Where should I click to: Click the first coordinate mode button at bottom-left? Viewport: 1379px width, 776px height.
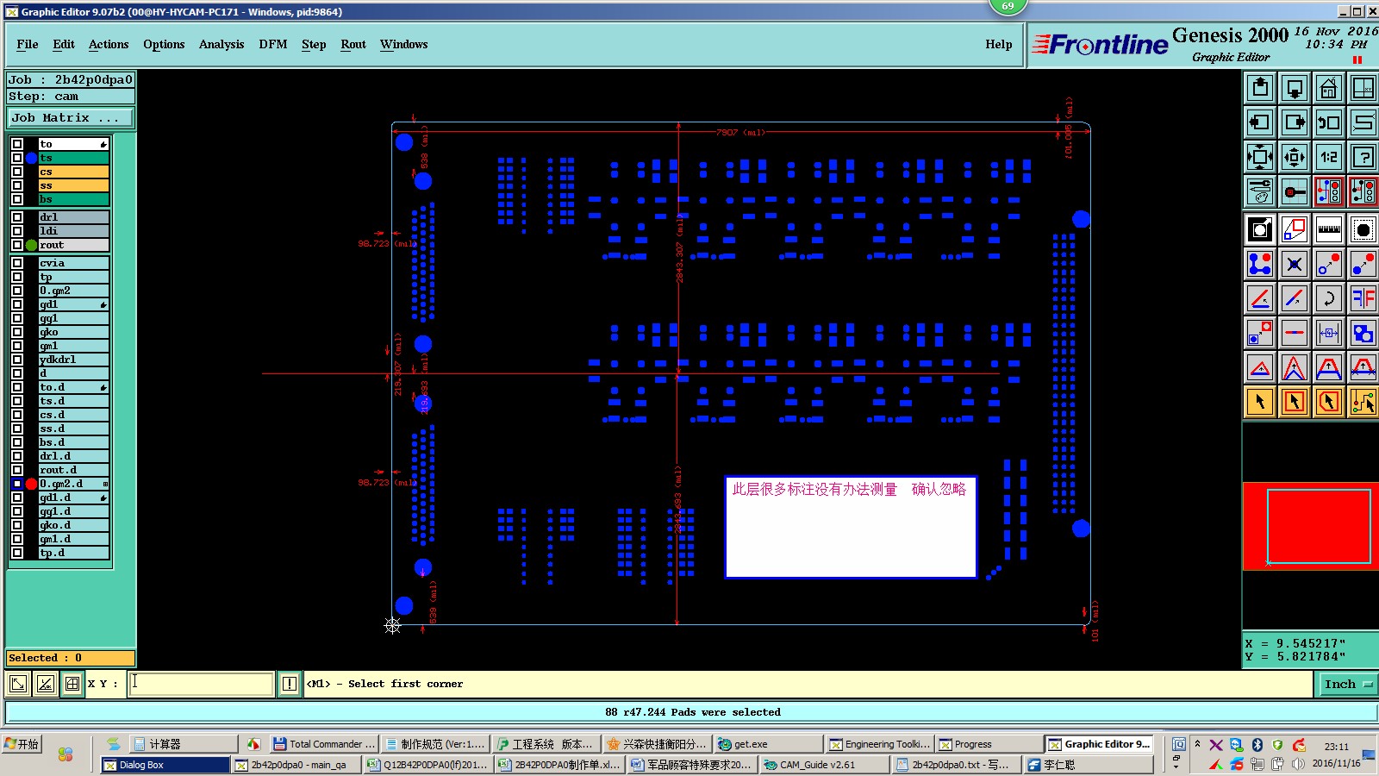18,684
